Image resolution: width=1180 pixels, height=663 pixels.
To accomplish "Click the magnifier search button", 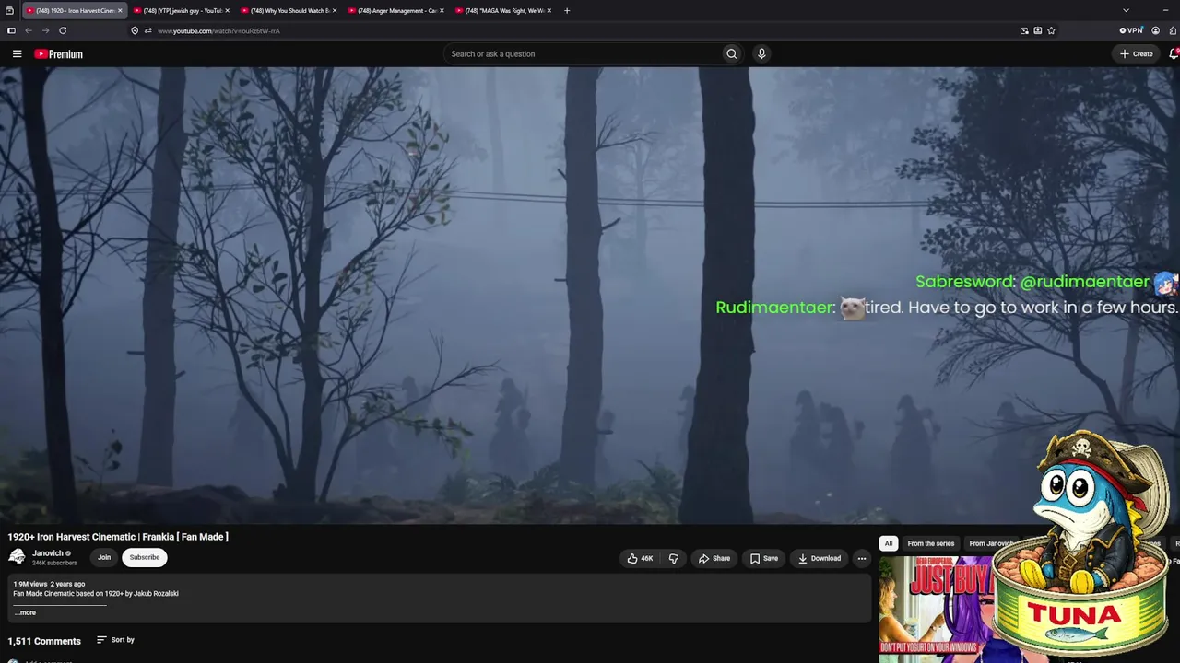I will point(732,53).
